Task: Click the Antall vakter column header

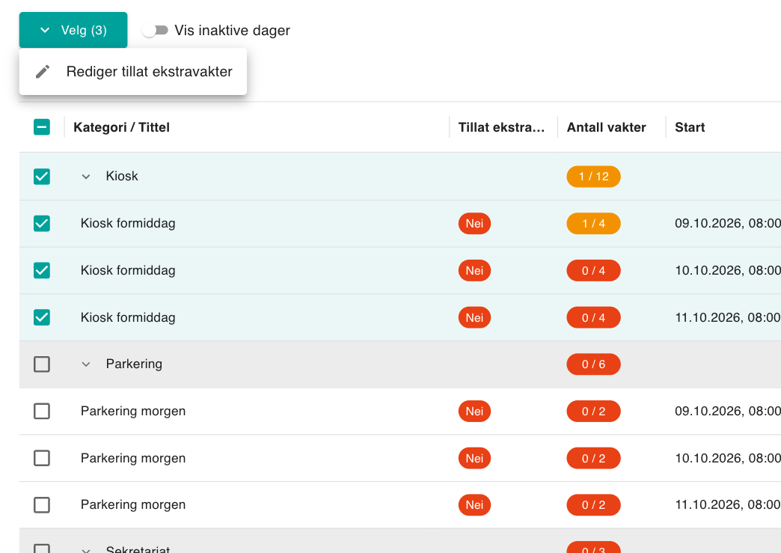Action: click(x=606, y=127)
